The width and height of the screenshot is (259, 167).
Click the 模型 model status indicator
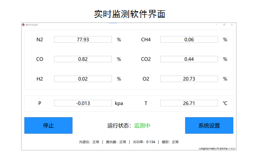[x=170, y=142]
